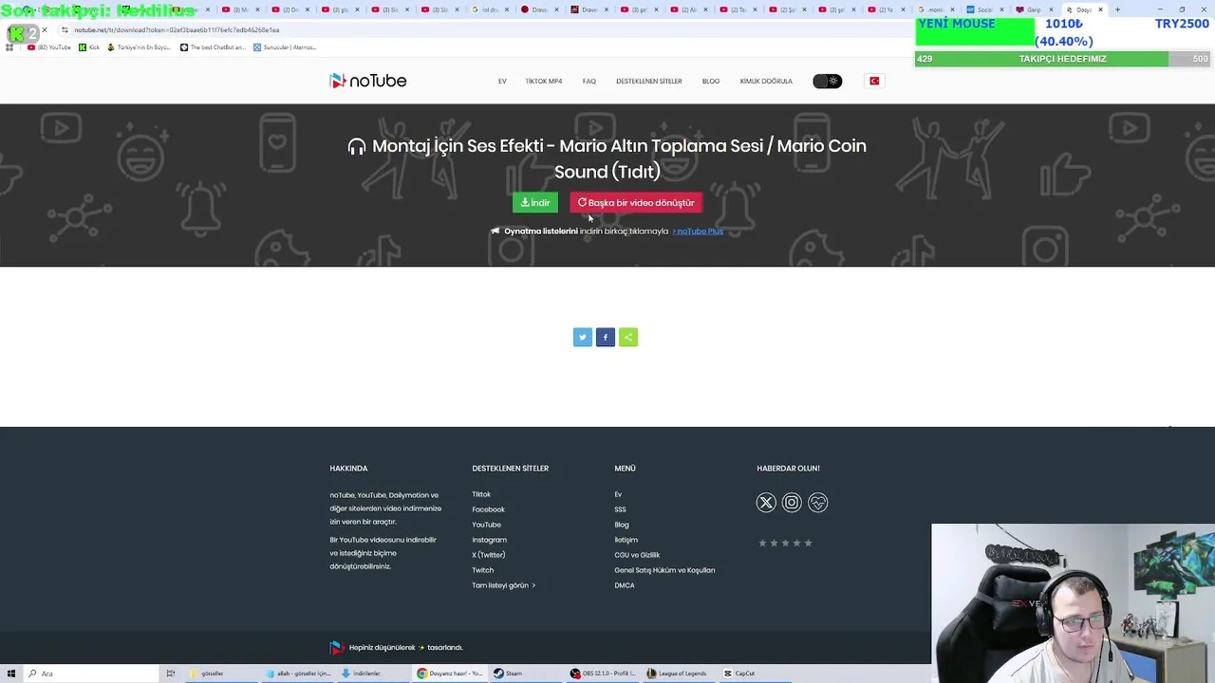This screenshot has height=683, width=1215.
Task: Open League of Legends from taskbar
Action: coord(678,674)
